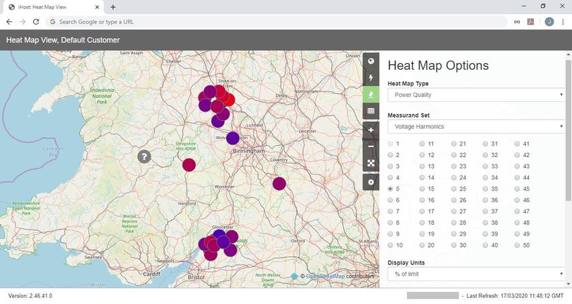Select harmonic 7 radio button
Screen dimensions: 572x304
pyautogui.click(x=390, y=211)
